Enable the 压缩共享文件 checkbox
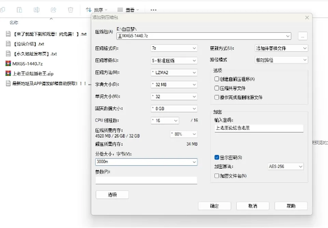 217,88
